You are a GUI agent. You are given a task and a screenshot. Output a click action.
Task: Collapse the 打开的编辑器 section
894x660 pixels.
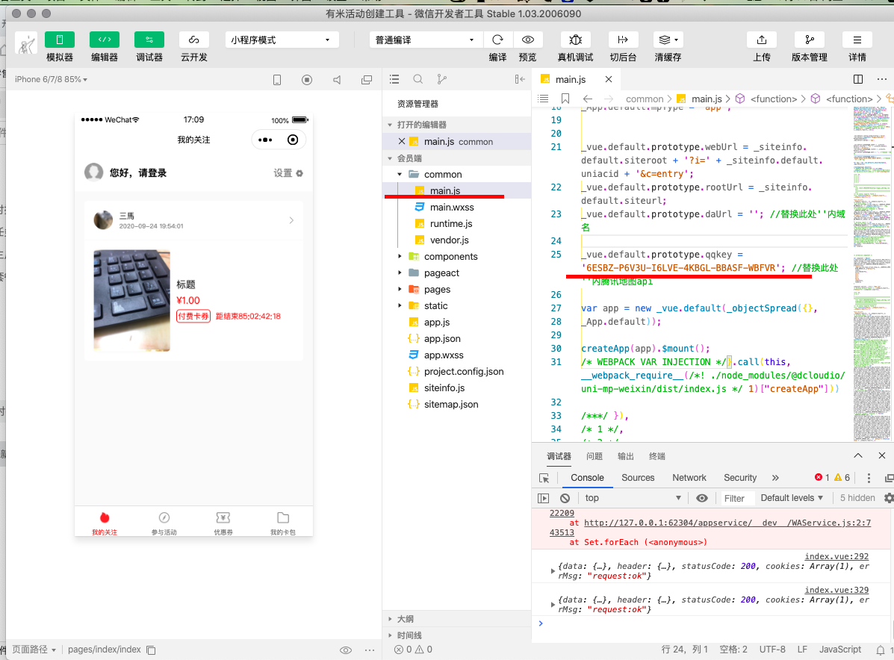click(390, 125)
